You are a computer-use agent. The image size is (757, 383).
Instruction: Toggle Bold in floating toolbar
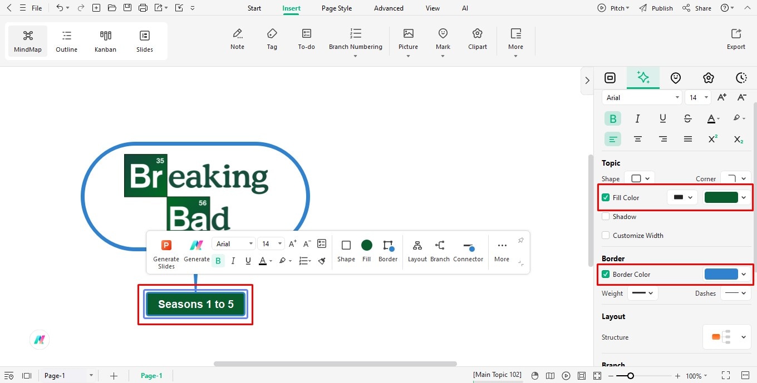pyautogui.click(x=218, y=261)
